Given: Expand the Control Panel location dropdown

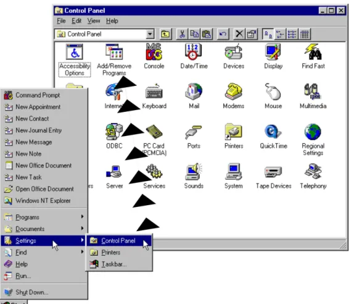Looking at the screenshot, I should [150, 34].
